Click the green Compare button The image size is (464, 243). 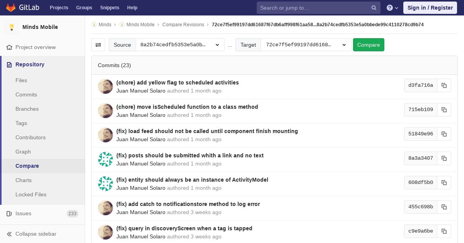pos(368,45)
